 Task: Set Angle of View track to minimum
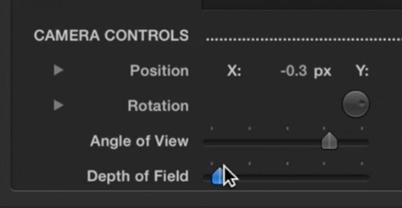tap(205, 143)
